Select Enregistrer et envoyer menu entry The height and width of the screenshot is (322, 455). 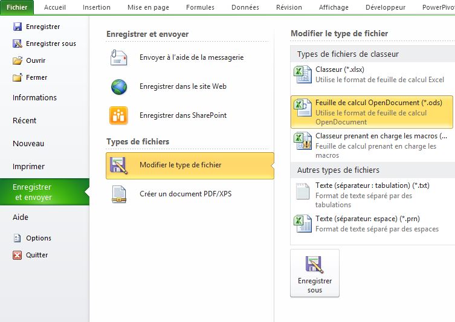[x=45, y=192]
